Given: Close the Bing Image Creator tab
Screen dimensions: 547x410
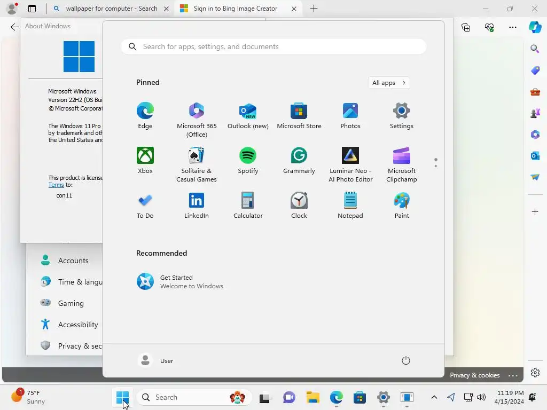Looking at the screenshot, I should click(294, 9).
